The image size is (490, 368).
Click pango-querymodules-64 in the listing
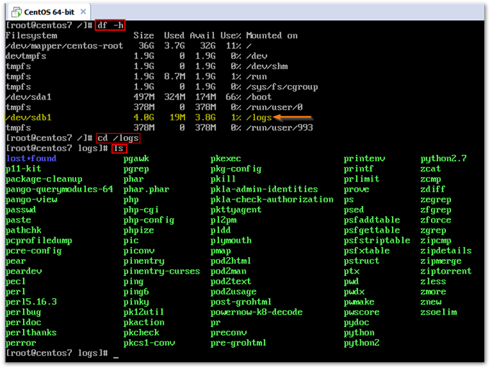(x=59, y=189)
